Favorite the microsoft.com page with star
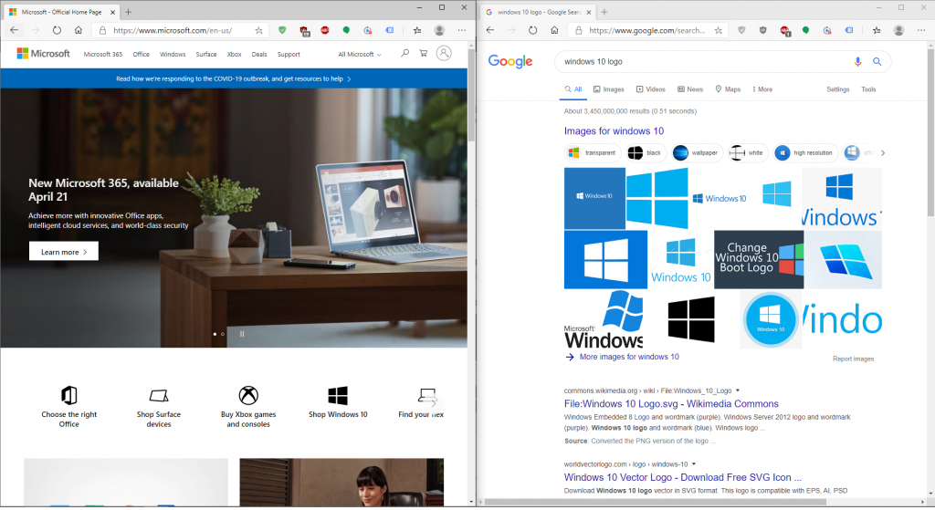935x510 pixels. pyautogui.click(x=258, y=30)
